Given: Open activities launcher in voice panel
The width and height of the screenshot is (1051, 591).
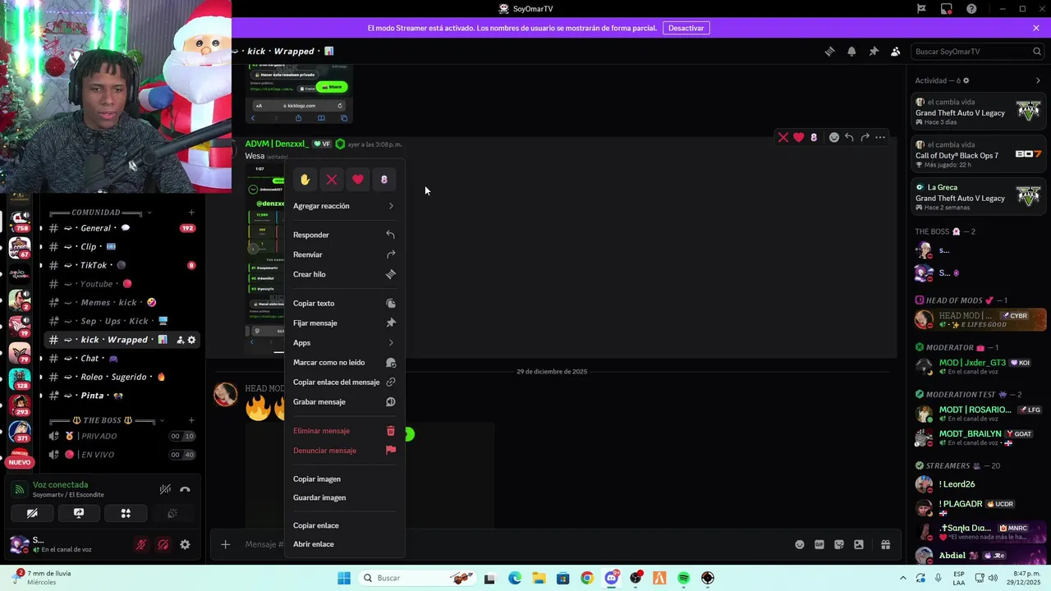Looking at the screenshot, I should 126,513.
